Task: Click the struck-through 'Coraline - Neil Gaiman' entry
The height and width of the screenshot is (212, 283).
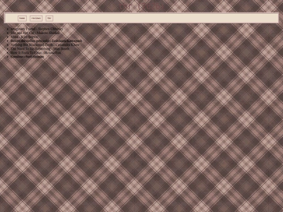Action: (27, 57)
